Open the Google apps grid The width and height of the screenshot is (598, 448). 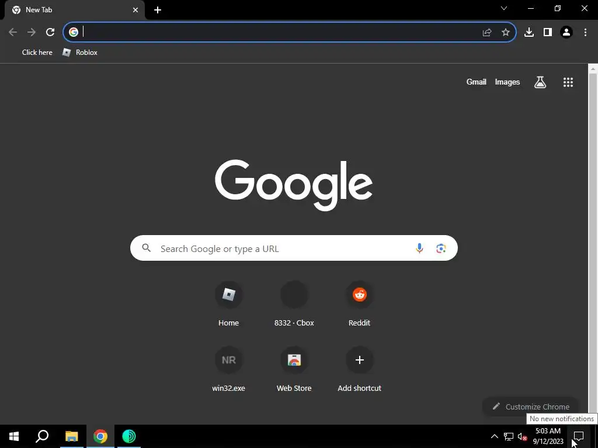pyautogui.click(x=568, y=82)
